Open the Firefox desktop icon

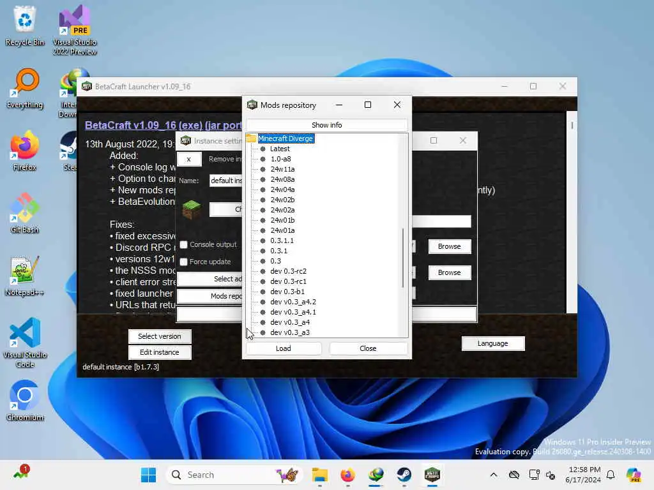[25, 151]
